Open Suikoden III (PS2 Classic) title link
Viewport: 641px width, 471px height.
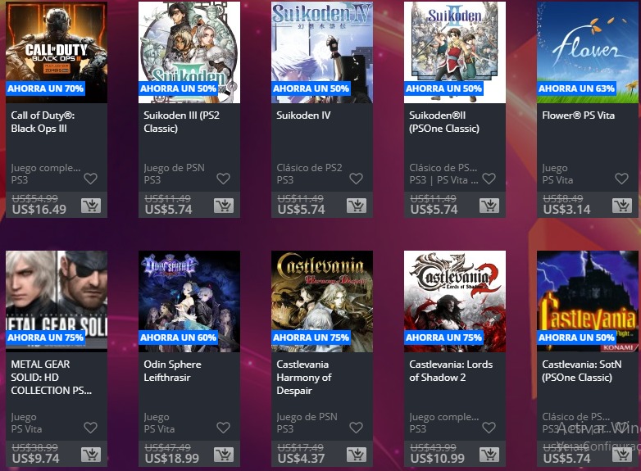[181, 122]
